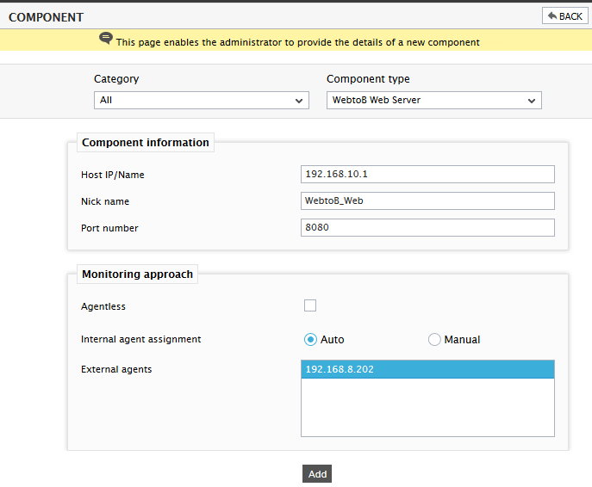
Task: Click the Component information heading
Action: click(x=146, y=143)
